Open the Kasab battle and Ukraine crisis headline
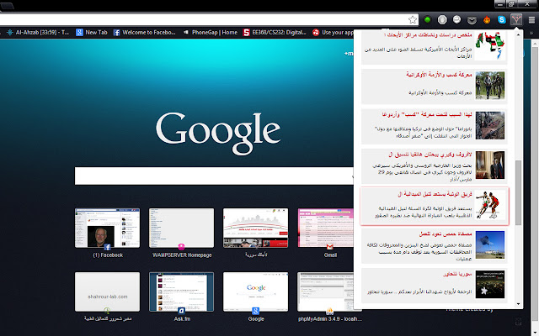The height and width of the screenshot is (336, 539). 439,75
